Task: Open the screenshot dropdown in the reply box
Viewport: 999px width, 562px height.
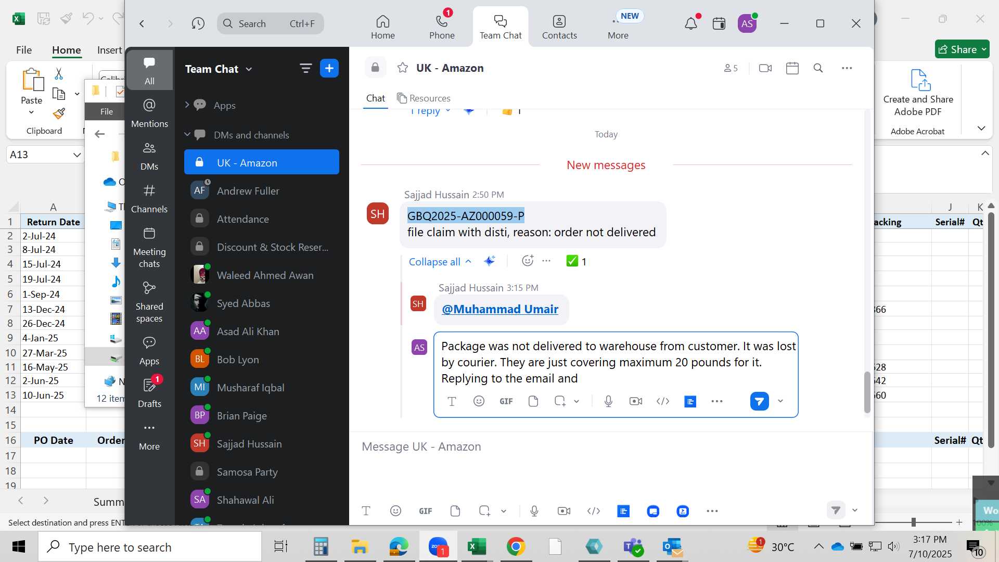Action: point(577,401)
